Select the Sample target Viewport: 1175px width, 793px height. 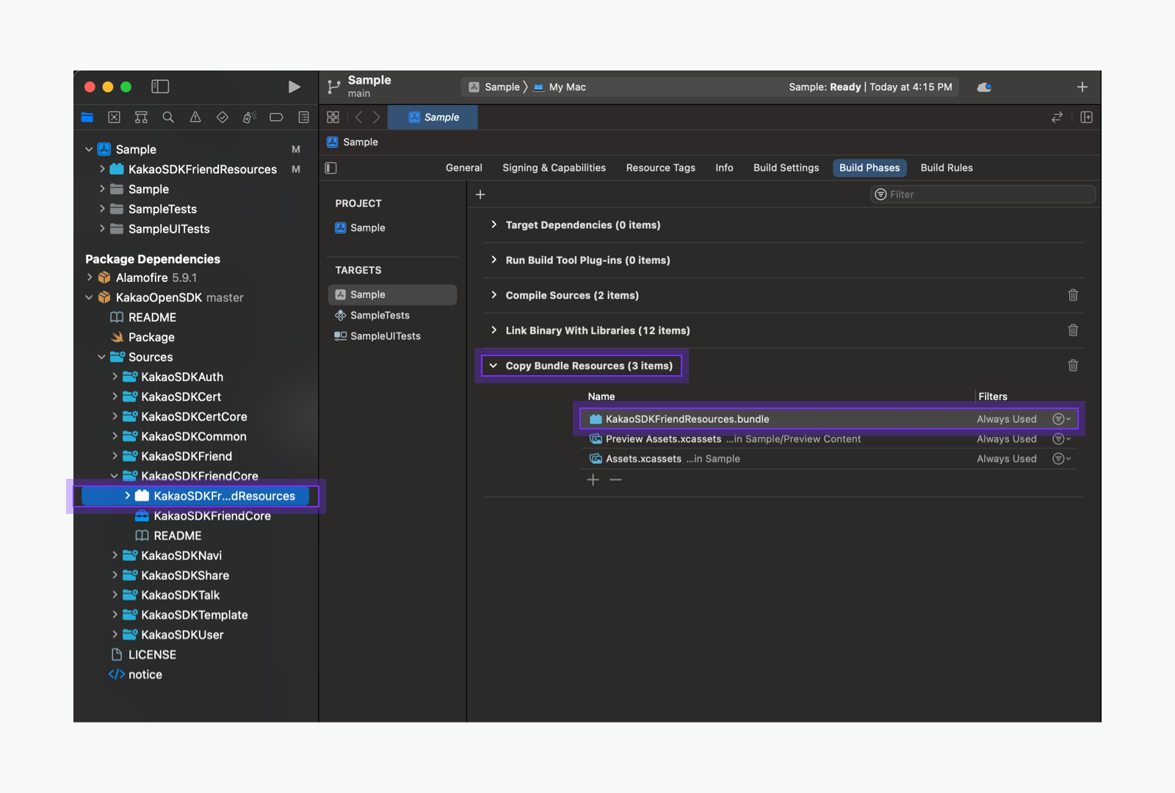pos(393,294)
